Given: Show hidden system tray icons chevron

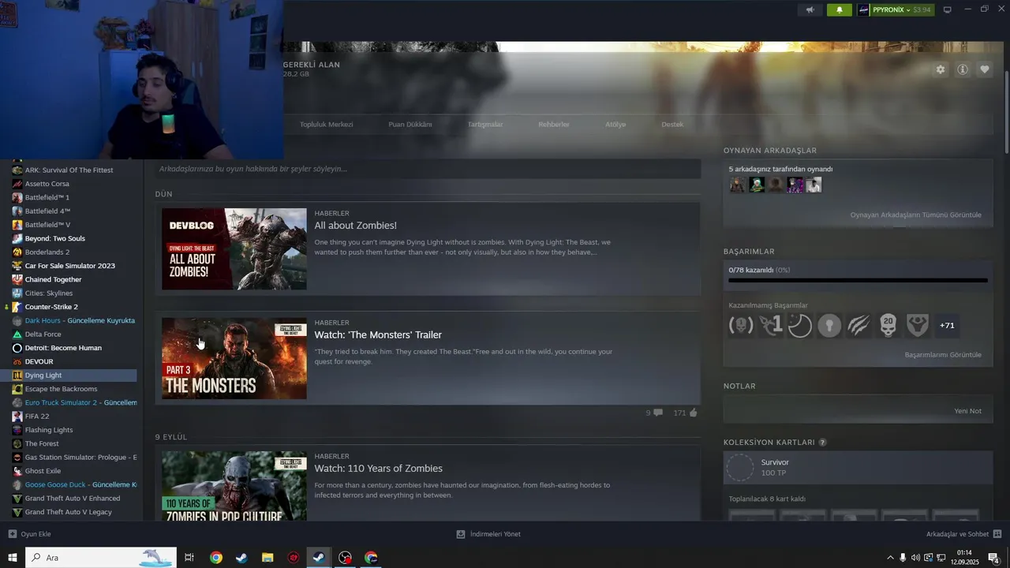Looking at the screenshot, I should coord(890,558).
